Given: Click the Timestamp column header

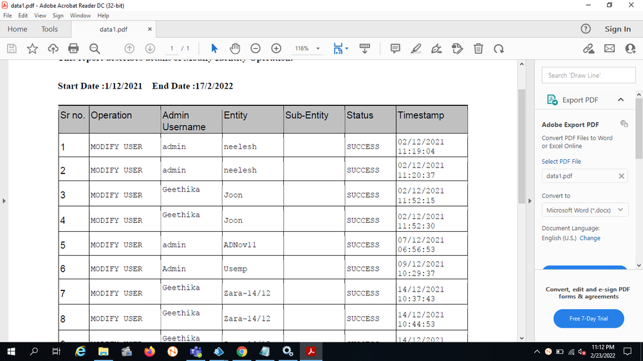Looking at the screenshot, I should [431, 119].
